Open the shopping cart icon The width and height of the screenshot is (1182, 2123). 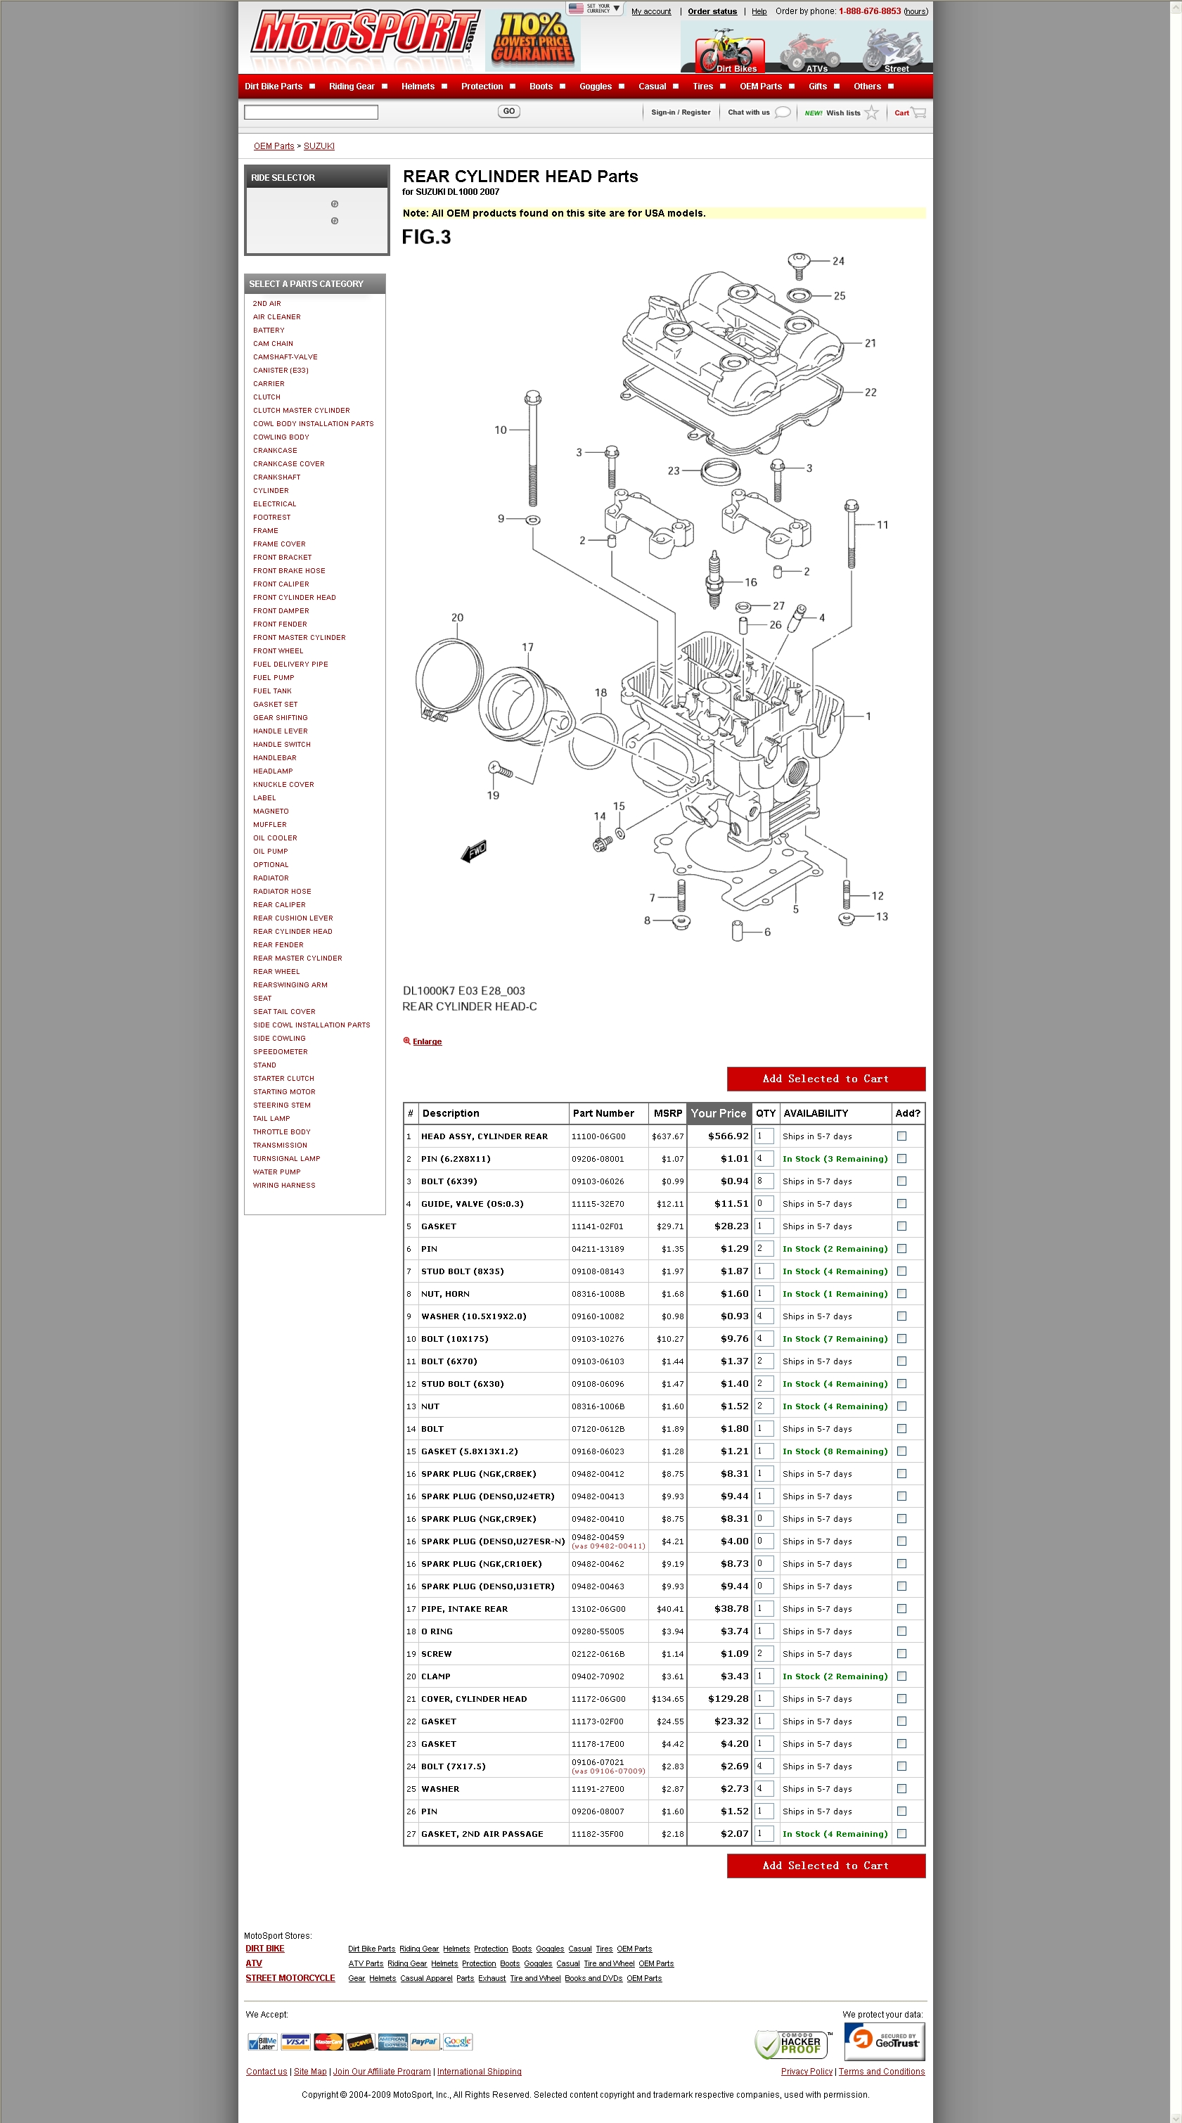click(x=919, y=113)
